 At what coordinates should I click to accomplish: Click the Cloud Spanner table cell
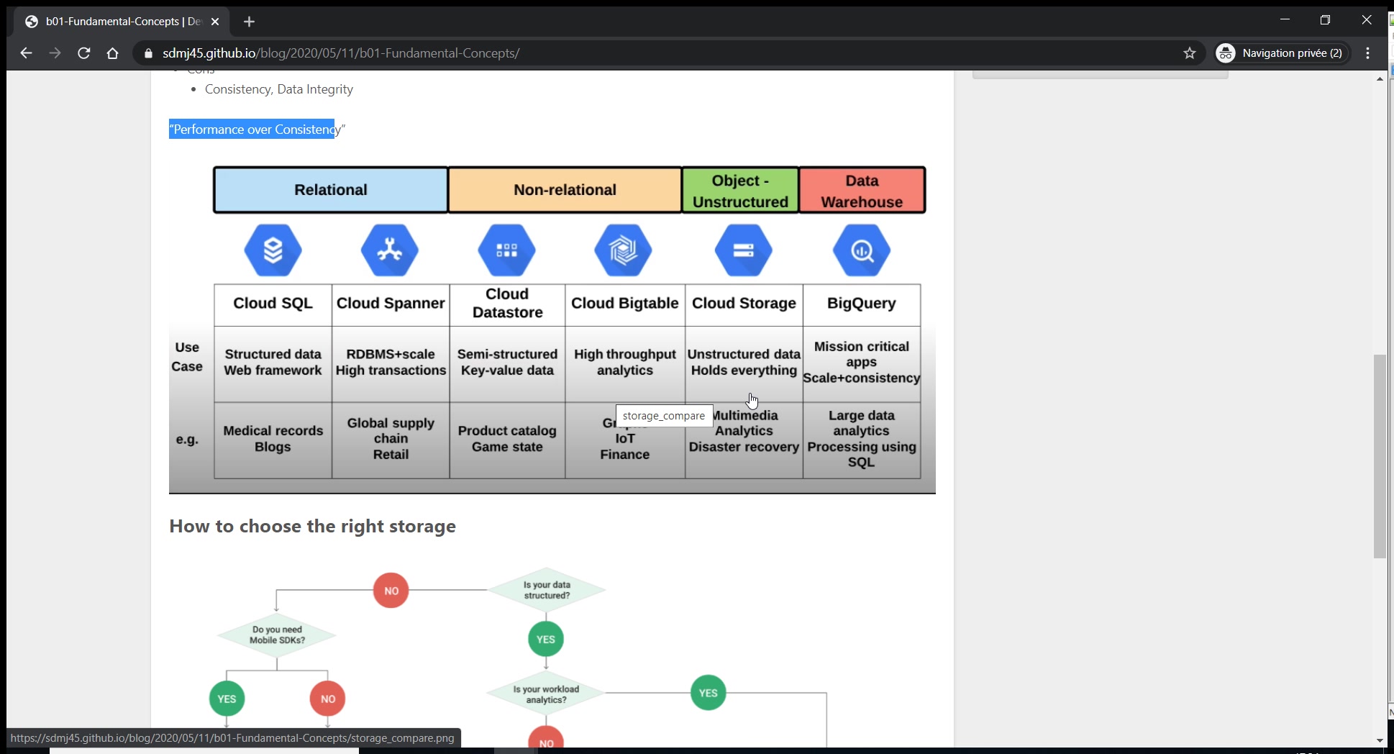coord(391,304)
